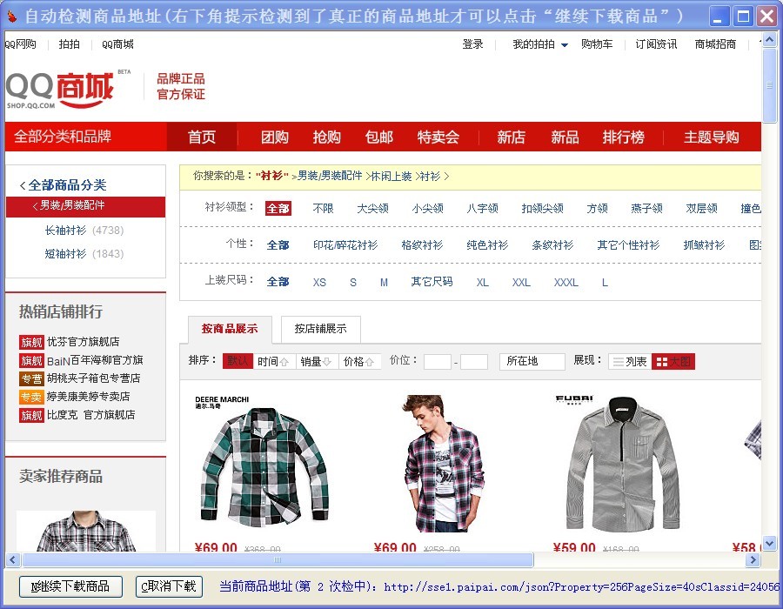Click the horizontal scrollbar thumb at bottom
Screen dimensions: 783x609
coord(277,560)
